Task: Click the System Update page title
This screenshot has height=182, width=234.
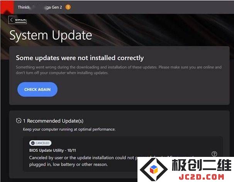Action: [51, 36]
